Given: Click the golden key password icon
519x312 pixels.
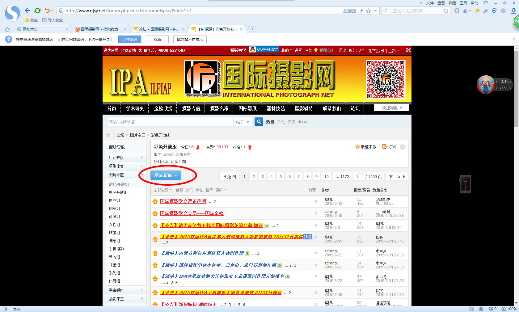Looking at the screenshot, I should click(477, 11).
